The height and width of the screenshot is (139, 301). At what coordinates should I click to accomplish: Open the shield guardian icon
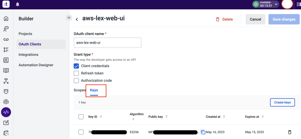click(x=6, y=91)
